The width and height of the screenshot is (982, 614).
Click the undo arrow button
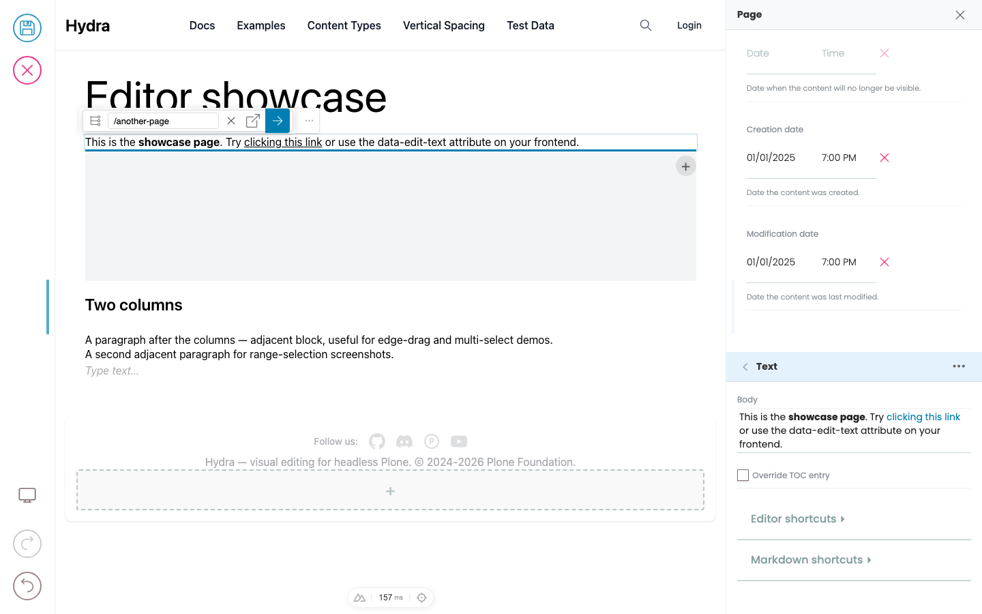(x=27, y=586)
